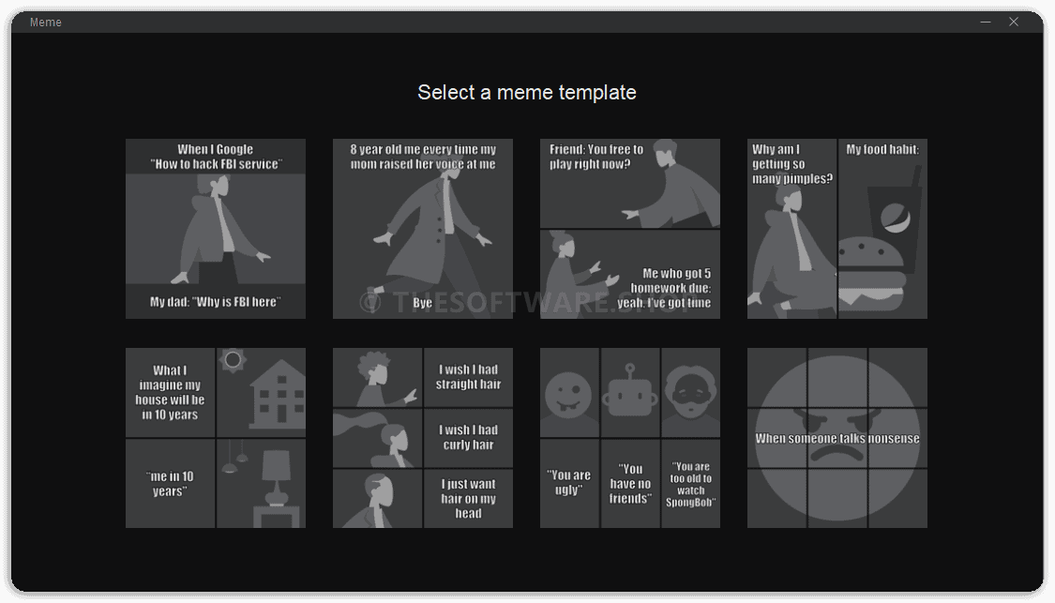Choose the "8 year old me" meme template
This screenshot has height=603, width=1055.
coord(423,229)
